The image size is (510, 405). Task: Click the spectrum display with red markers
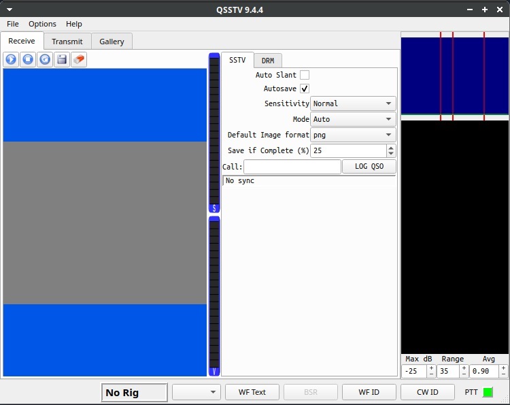(455, 76)
